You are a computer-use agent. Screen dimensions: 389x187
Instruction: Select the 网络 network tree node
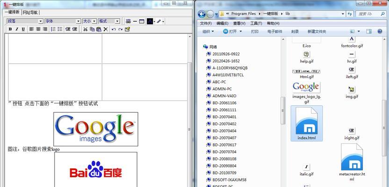pos(210,47)
